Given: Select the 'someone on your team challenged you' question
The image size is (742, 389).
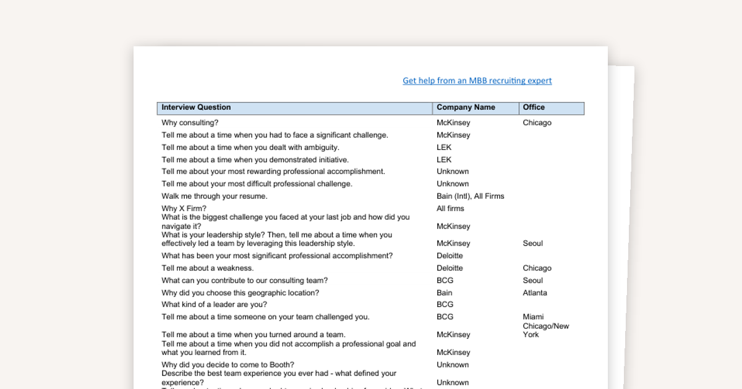Looking at the screenshot, I should [x=265, y=317].
